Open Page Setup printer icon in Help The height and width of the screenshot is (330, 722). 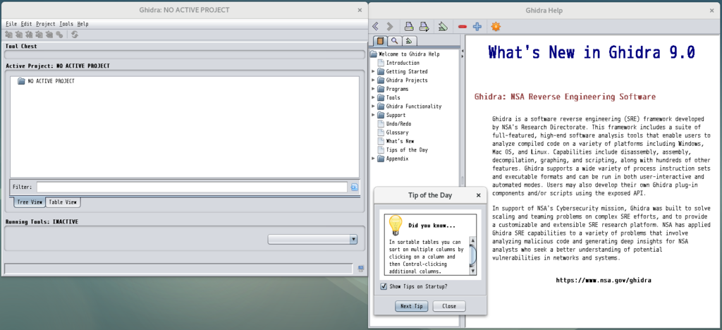tap(424, 27)
